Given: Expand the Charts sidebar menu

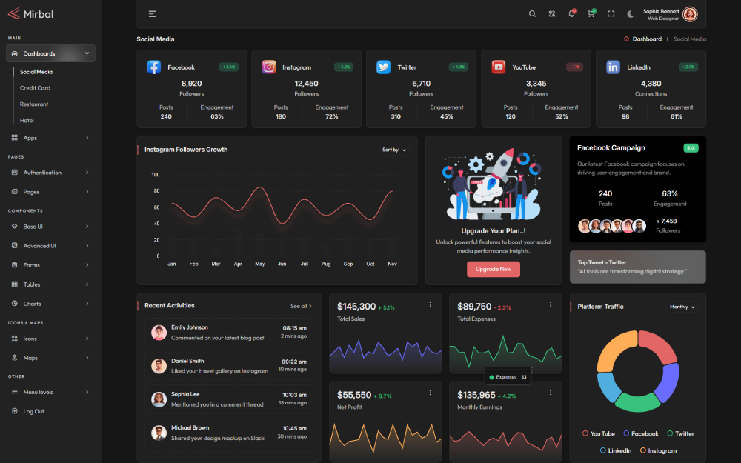Looking at the screenshot, I should [x=50, y=304].
